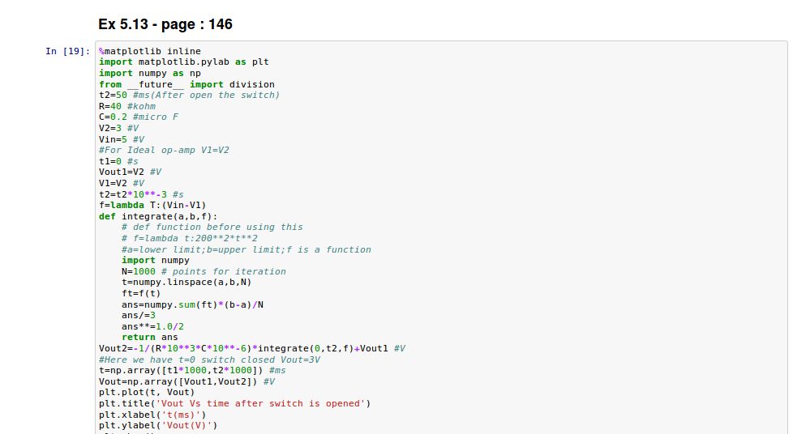Click the 'Vin=5 #V' assignment line
Viewport: 810px width, 434px height.
click(x=122, y=139)
